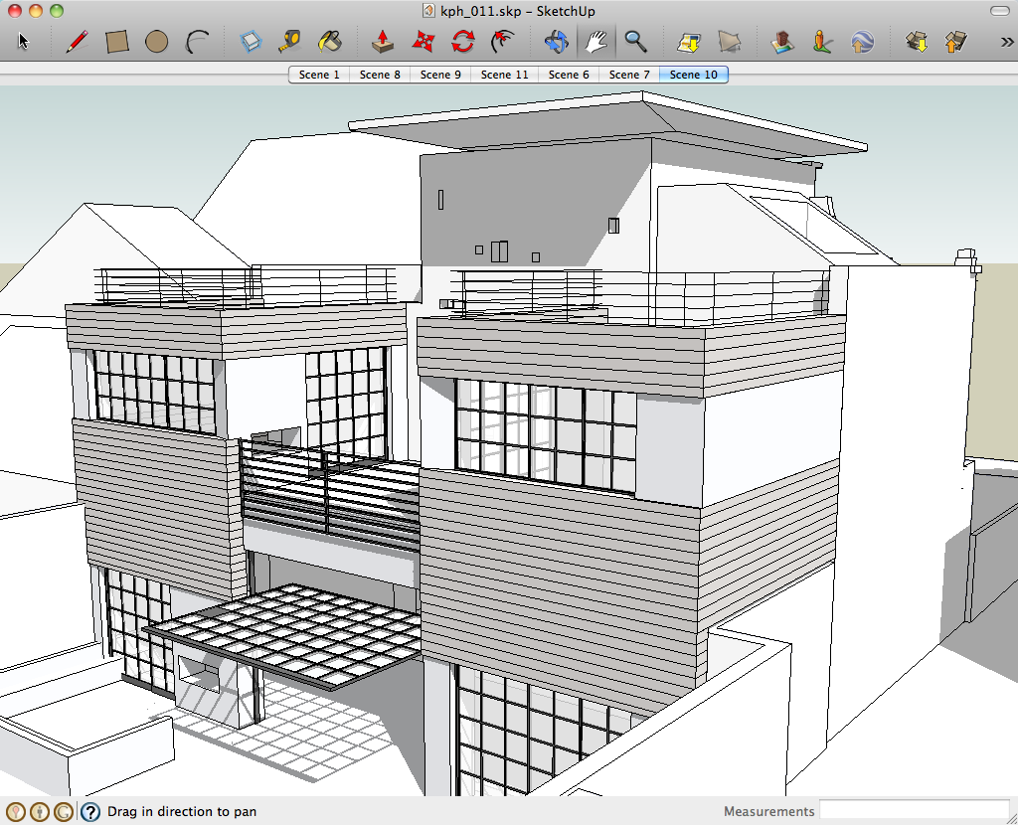
Task: Click the Measurements input field
Action: click(x=913, y=811)
